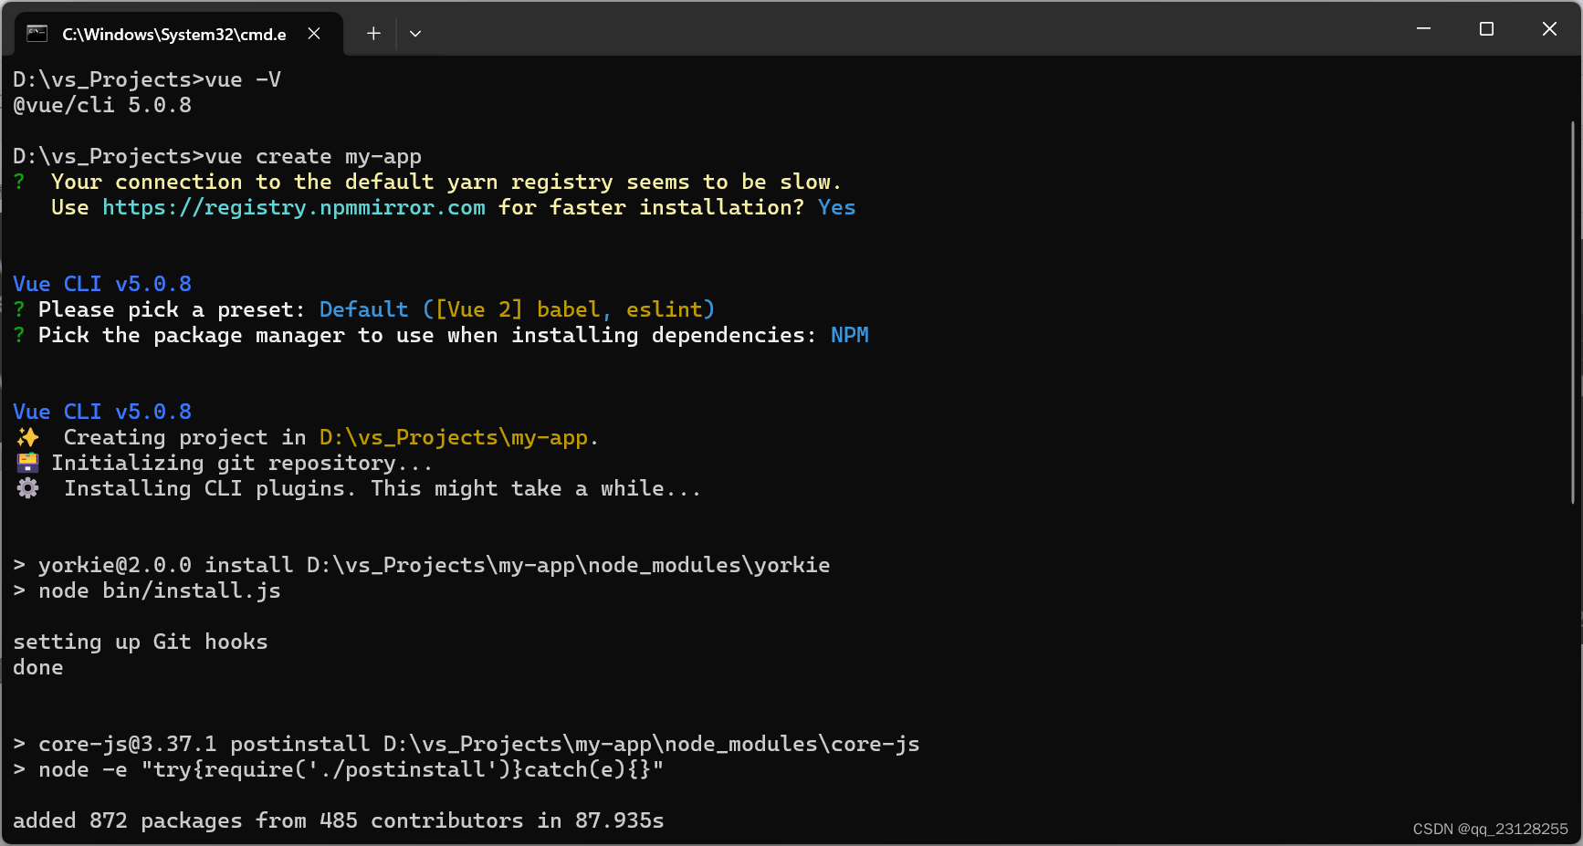Expand the new tab profile dropdown
Image resolution: width=1583 pixels, height=846 pixels.
[x=415, y=34]
